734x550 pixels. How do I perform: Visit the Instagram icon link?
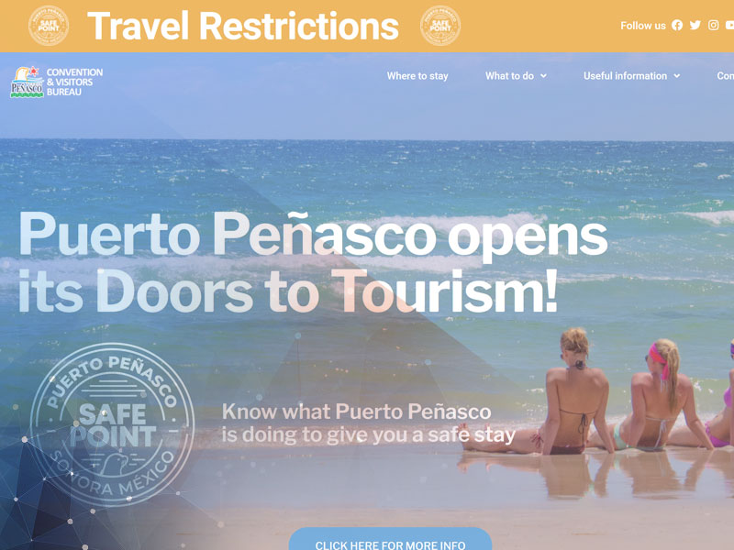click(x=714, y=26)
